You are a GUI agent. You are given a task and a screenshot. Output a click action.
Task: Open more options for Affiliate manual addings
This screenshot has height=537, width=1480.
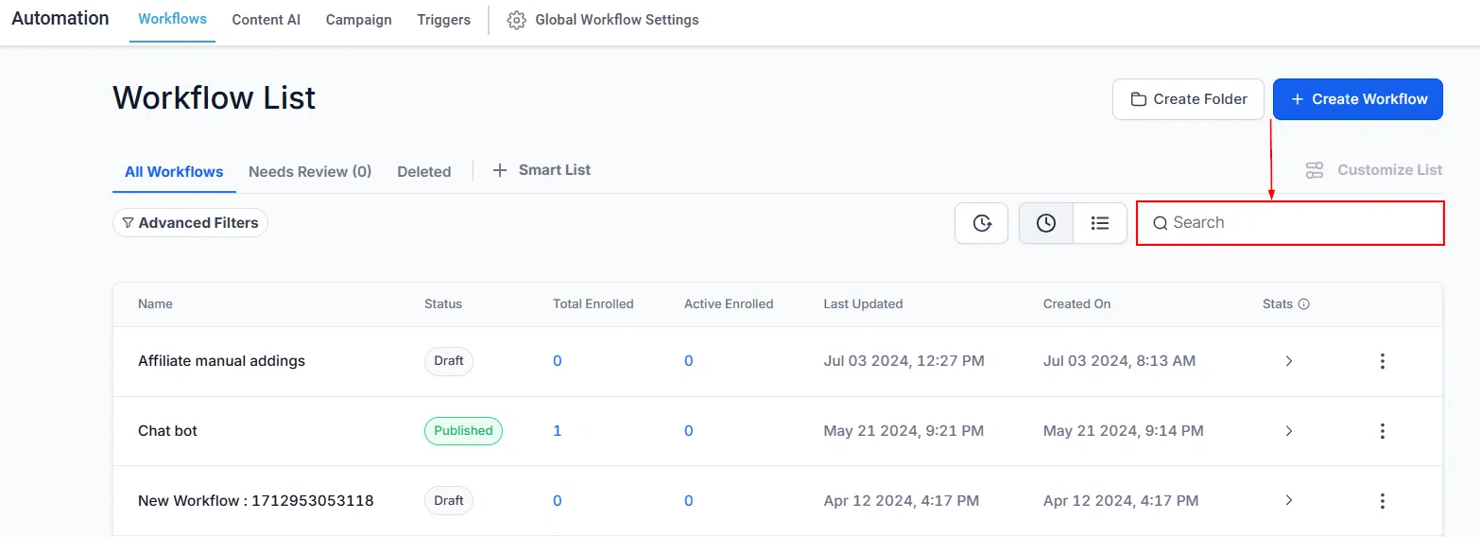click(x=1382, y=361)
